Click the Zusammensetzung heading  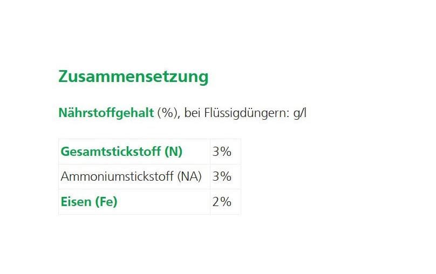tap(133, 77)
